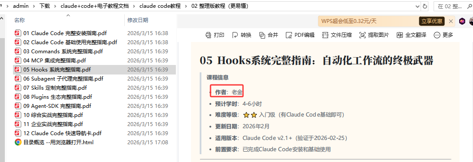Click the 提取图片 extract images icon
Image resolution: width=473 pixels, height=162 pixels.
pos(362,35)
